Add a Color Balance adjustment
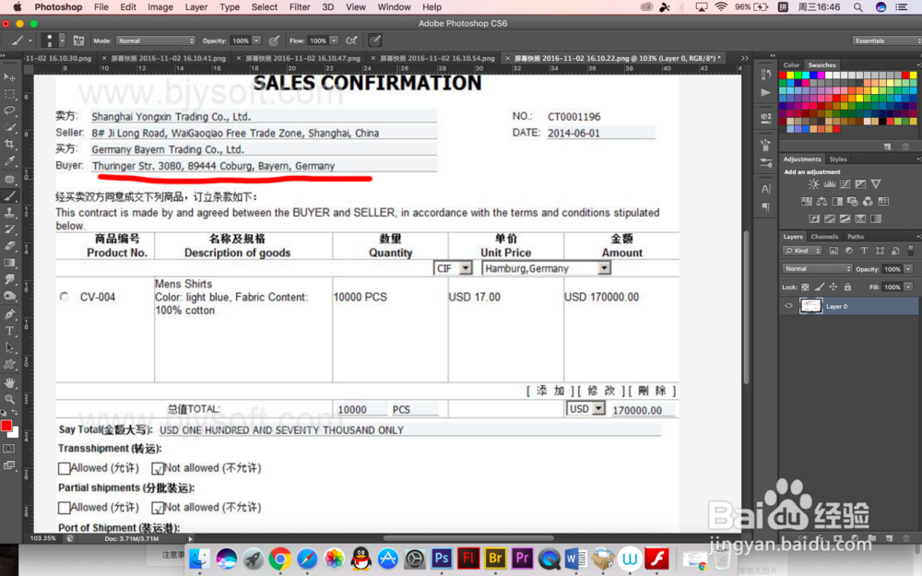This screenshot has width=922, height=576. (x=822, y=202)
